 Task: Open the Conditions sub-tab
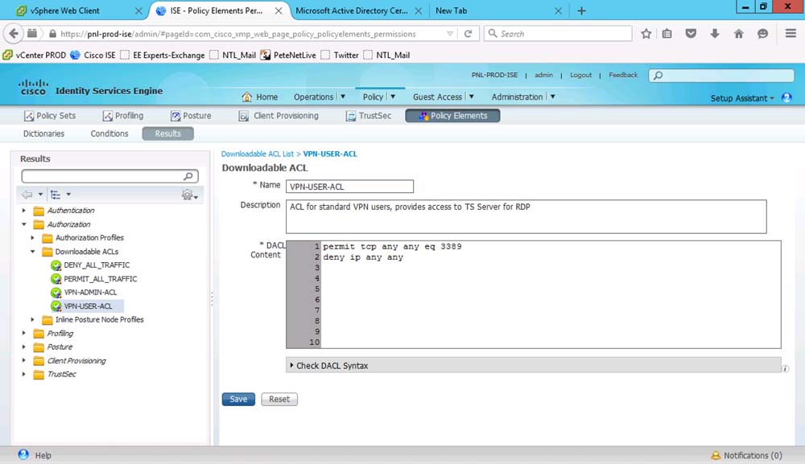coord(109,133)
